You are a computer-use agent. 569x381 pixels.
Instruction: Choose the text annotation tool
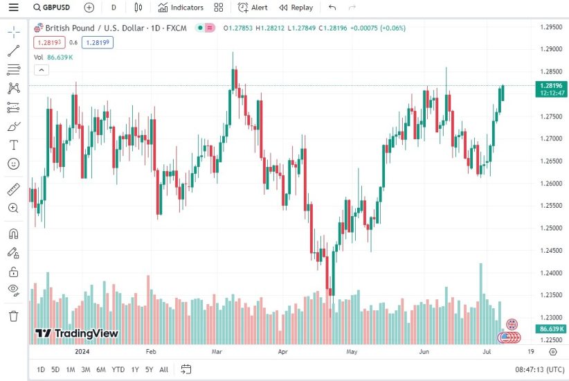click(x=13, y=145)
